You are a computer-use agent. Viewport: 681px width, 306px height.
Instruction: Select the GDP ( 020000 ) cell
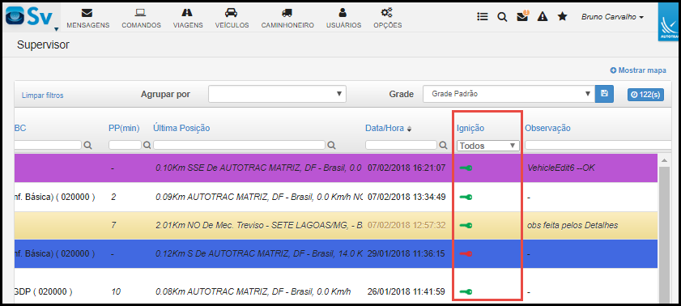click(43, 291)
